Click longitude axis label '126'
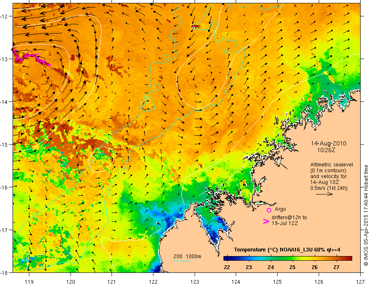This screenshot has width=369, height=285. (319, 282)
